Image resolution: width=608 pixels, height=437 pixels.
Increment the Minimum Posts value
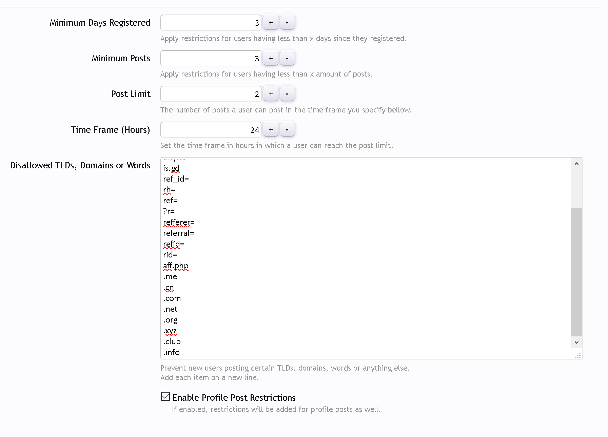click(x=271, y=58)
